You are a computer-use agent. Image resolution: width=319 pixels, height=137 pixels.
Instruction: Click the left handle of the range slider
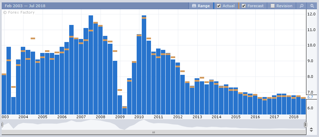(x=2, y=125)
